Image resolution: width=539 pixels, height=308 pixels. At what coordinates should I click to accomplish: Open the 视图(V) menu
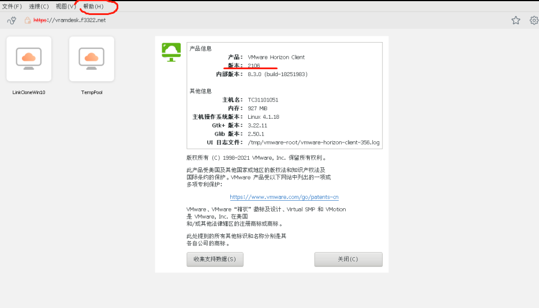(66, 6)
